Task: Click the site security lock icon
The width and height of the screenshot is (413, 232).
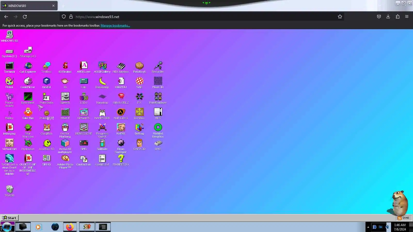Action: coord(71,17)
